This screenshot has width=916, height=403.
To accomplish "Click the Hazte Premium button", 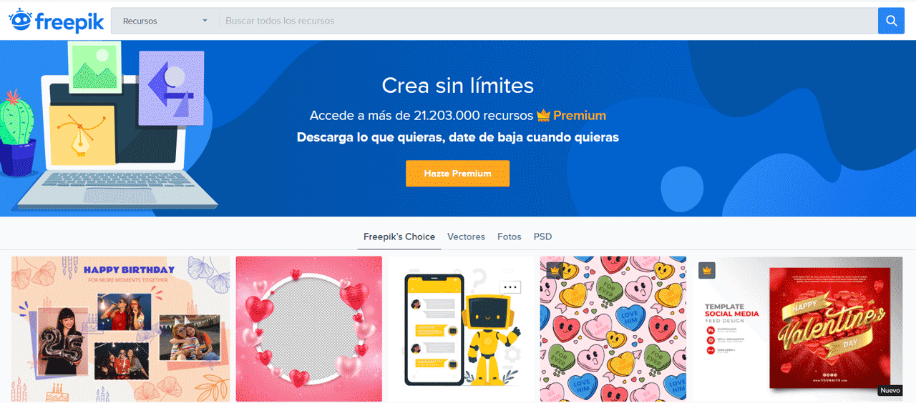I will tap(457, 174).
